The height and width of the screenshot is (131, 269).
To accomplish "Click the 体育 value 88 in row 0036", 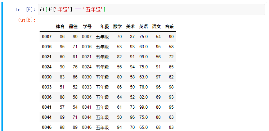I will coord(62,97).
